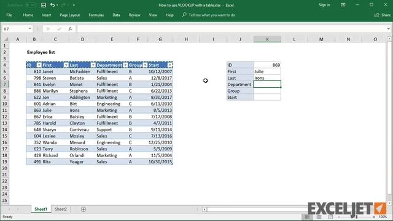Viewport: 393px width, 221px height.
Task: Expand the Name Box dropdown arrow
Action: [x=30, y=29]
